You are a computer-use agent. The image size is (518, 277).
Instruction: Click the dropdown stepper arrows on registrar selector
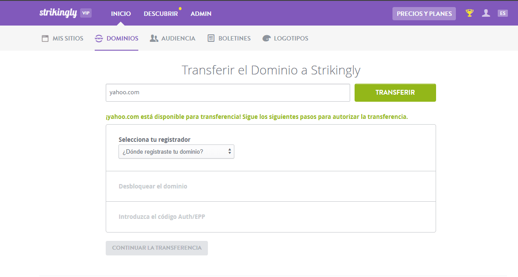(230, 151)
